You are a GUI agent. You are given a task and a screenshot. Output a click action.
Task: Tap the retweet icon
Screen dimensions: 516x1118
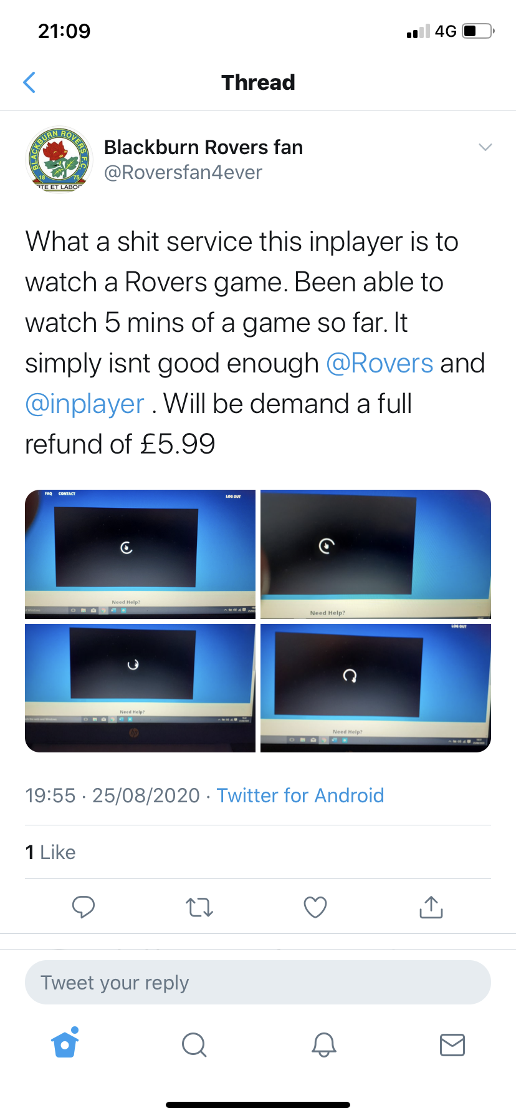coord(199,907)
